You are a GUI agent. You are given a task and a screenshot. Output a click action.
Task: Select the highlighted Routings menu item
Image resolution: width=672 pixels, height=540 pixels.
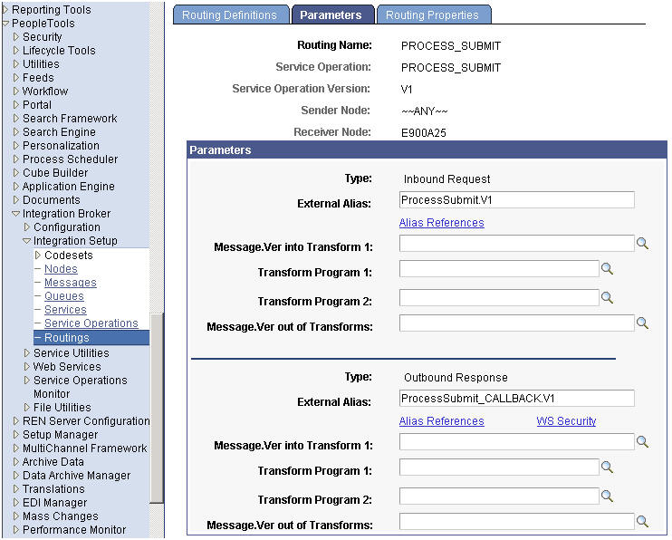[91, 338]
